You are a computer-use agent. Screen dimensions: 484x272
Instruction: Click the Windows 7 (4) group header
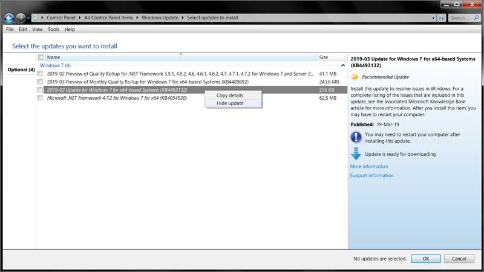55,65
